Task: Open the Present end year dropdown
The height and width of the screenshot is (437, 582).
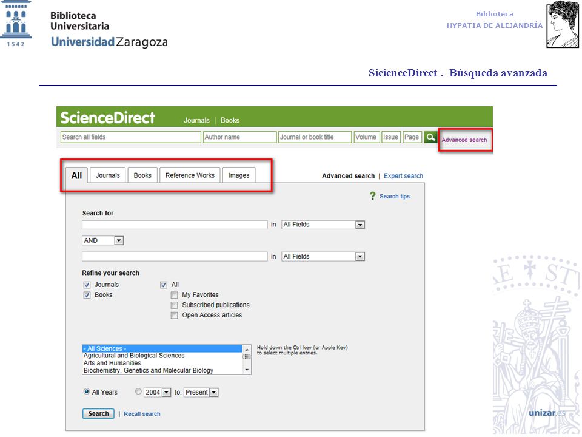Action: 201,393
